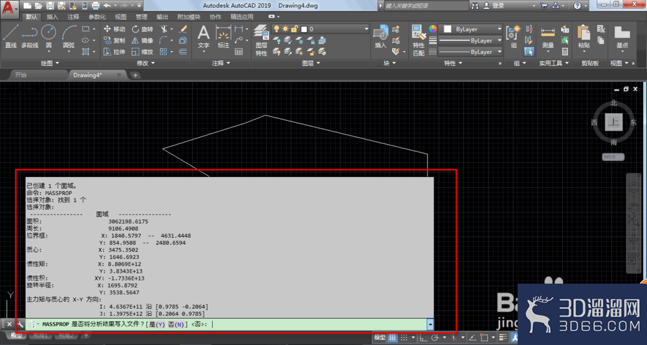Expand the 图层 (Layers) panel
This screenshot has height=345, width=647.
coord(311,63)
